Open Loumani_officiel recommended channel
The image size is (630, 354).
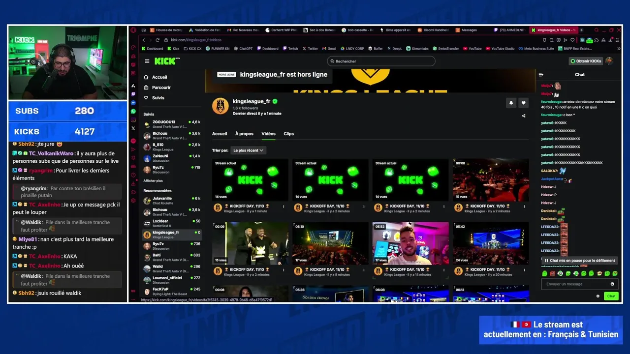point(172,280)
